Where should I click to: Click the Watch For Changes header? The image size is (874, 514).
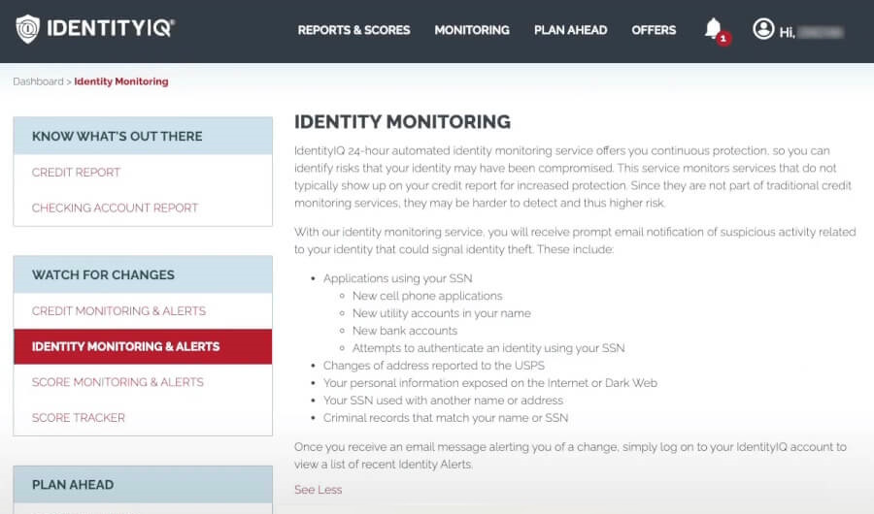tap(143, 274)
